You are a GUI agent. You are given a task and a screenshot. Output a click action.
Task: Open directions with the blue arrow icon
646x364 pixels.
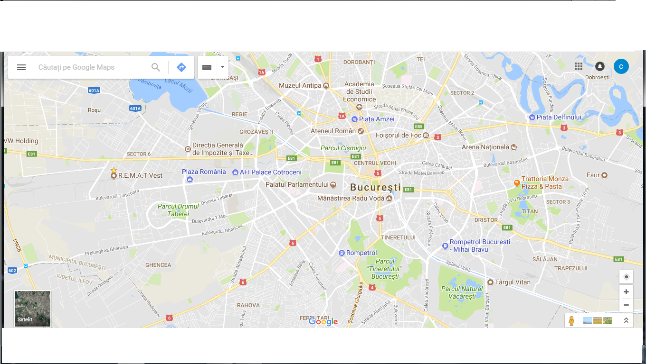[181, 67]
